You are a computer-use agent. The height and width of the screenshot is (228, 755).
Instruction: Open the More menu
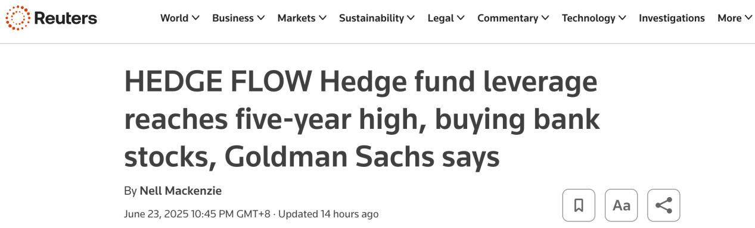click(734, 18)
